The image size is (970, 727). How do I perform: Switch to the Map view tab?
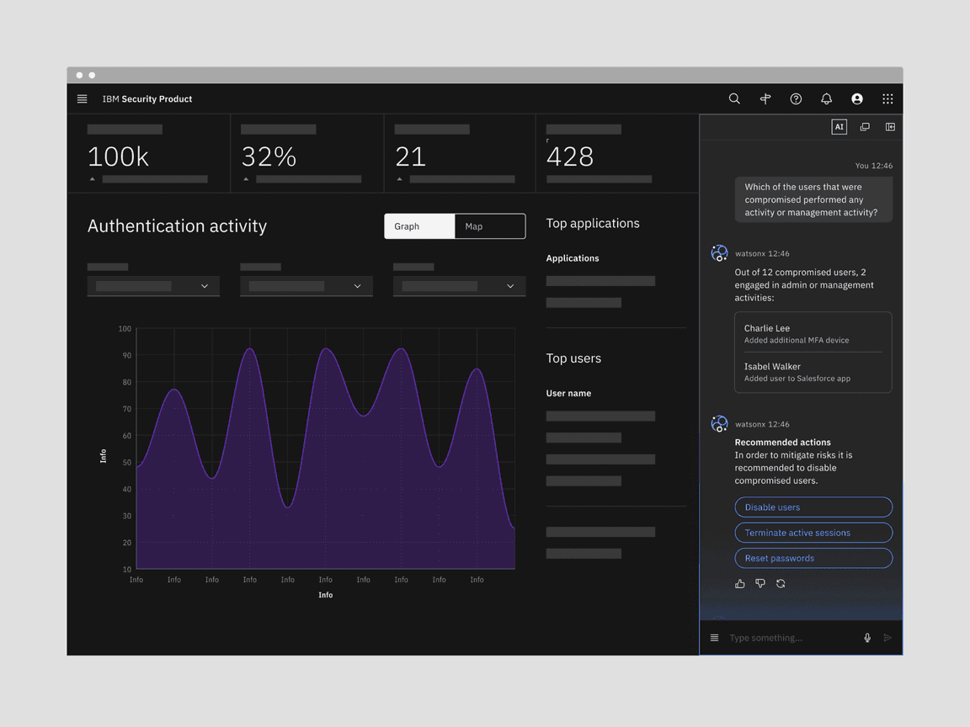click(489, 226)
